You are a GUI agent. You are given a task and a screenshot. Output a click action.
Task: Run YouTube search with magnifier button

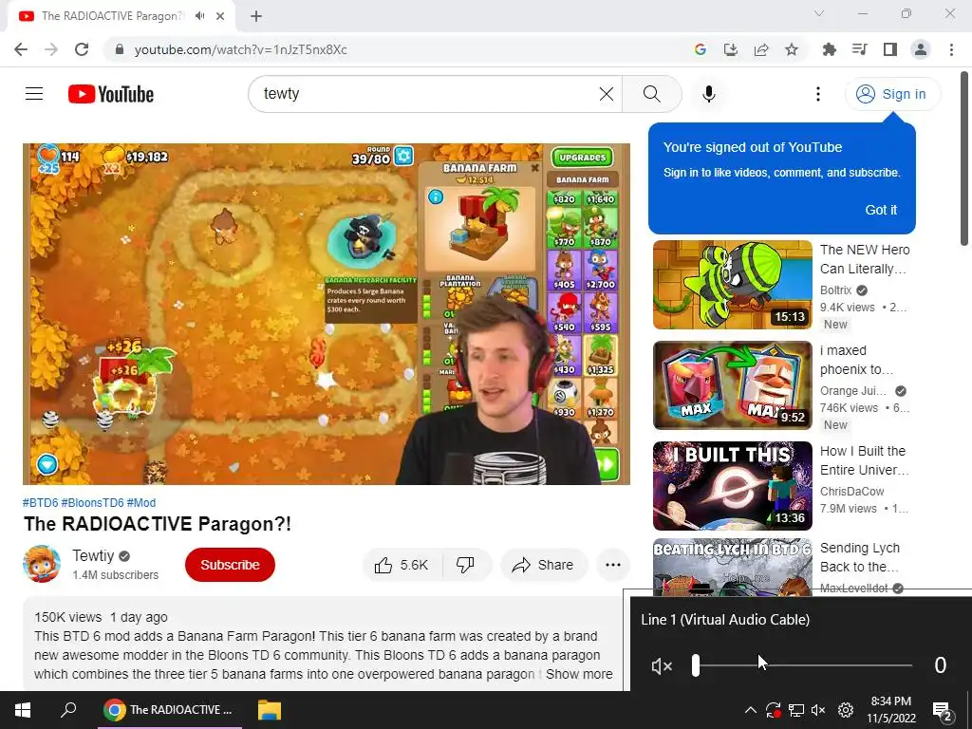click(x=651, y=94)
